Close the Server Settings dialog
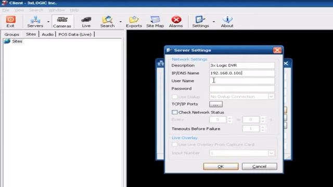Image resolution: width=333 pixels, height=187 pixels. coord(277,50)
